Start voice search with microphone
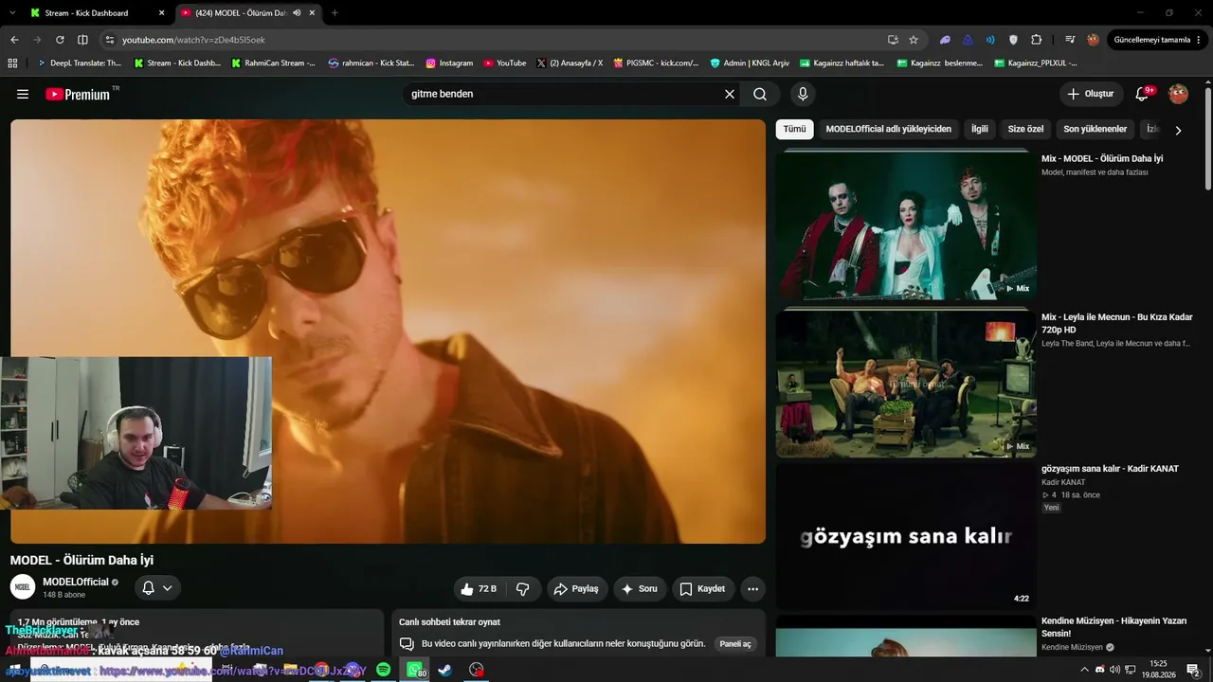The width and height of the screenshot is (1213, 682). [803, 94]
